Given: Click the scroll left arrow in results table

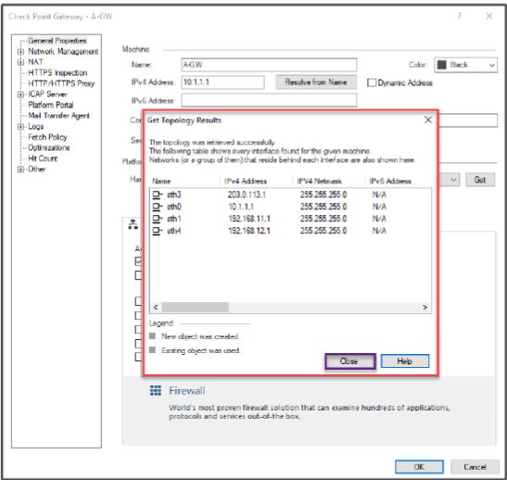Looking at the screenshot, I should (156, 307).
